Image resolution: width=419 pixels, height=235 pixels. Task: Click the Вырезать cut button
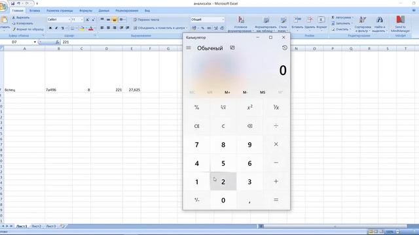[x=21, y=18]
